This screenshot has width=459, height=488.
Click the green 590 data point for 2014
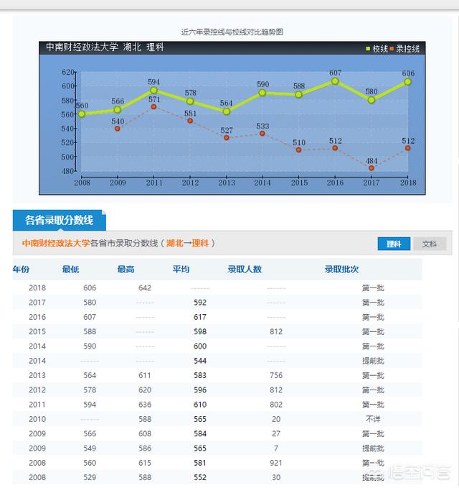pyautogui.click(x=262, y=93)
